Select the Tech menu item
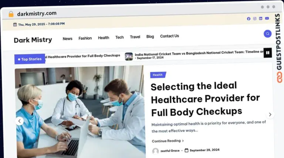 [x=119, y=37]
